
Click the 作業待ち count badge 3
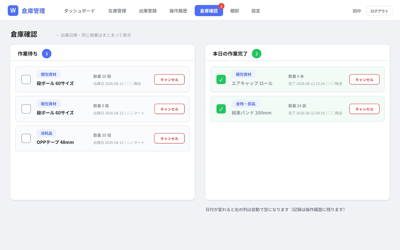click(x=47, y=53)
